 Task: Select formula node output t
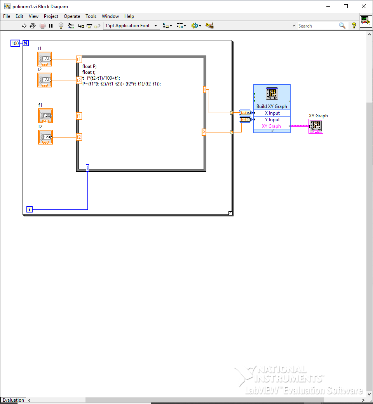point(204,90)
